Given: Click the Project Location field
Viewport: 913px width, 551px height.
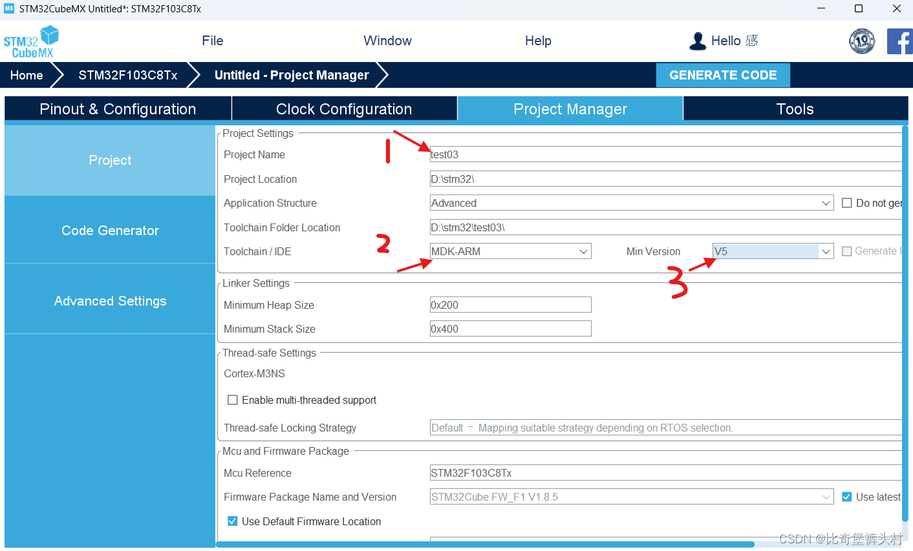Looking at the screenshot, I should click(x=666, y=179).
